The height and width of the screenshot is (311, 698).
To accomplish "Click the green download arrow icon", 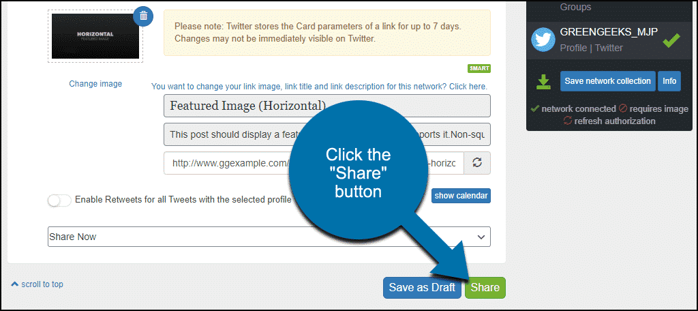I will (543, 82).
